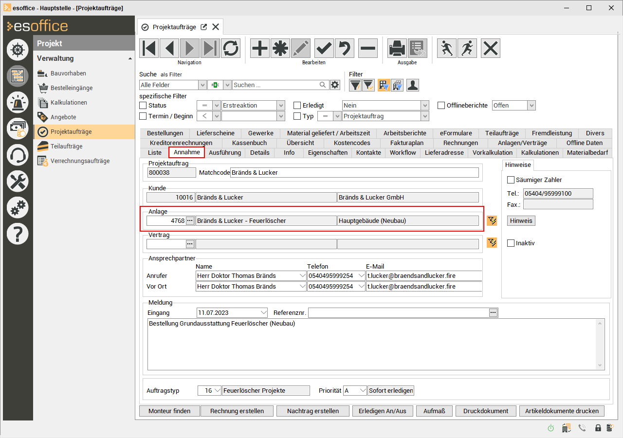Open the Eingang date picker dropdown
Viewport: 623px width, 438px height.
click(264, 312)
